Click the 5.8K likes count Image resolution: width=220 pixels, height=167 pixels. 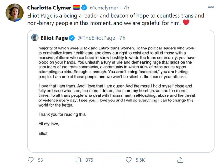(x=140, y=160)
